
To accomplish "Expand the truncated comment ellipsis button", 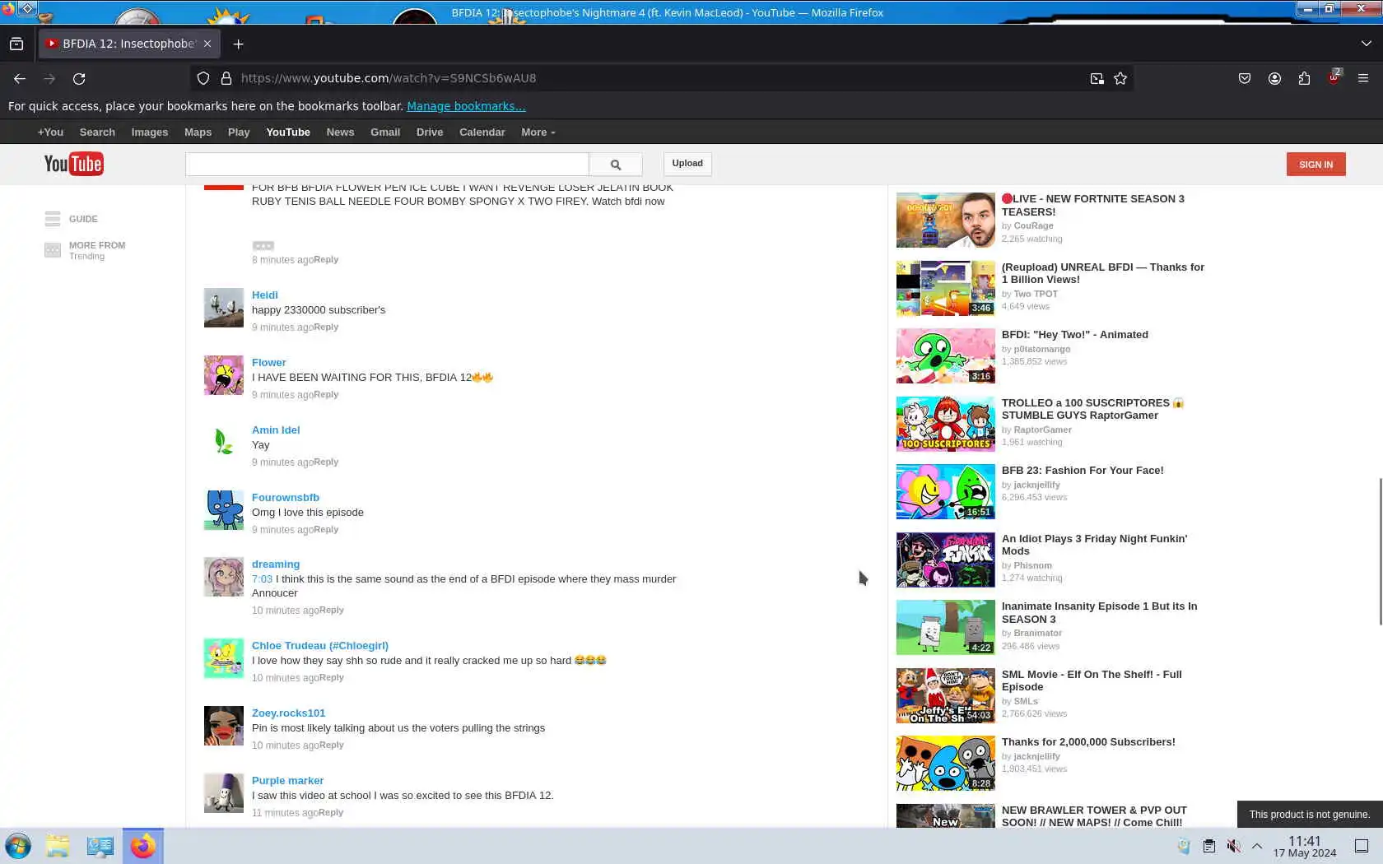I will pyautogui.click(x=263, y=245).
